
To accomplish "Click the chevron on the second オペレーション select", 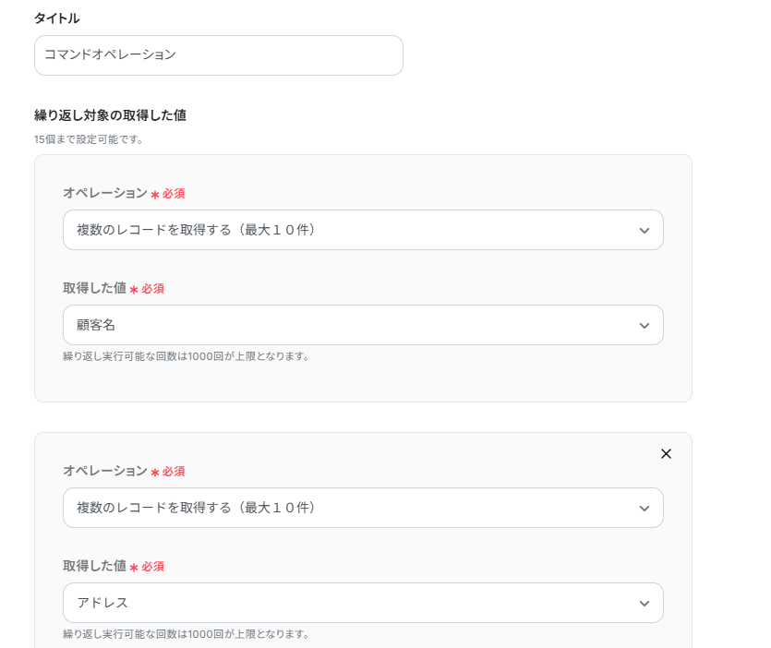I will 645,509.
